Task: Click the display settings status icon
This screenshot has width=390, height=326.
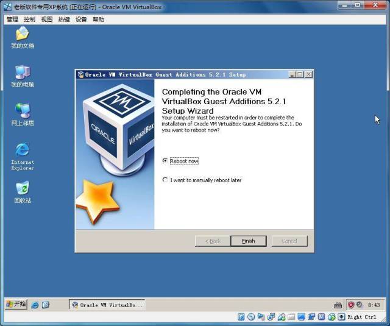Action: pyautogui.click(x=301, y=316)
